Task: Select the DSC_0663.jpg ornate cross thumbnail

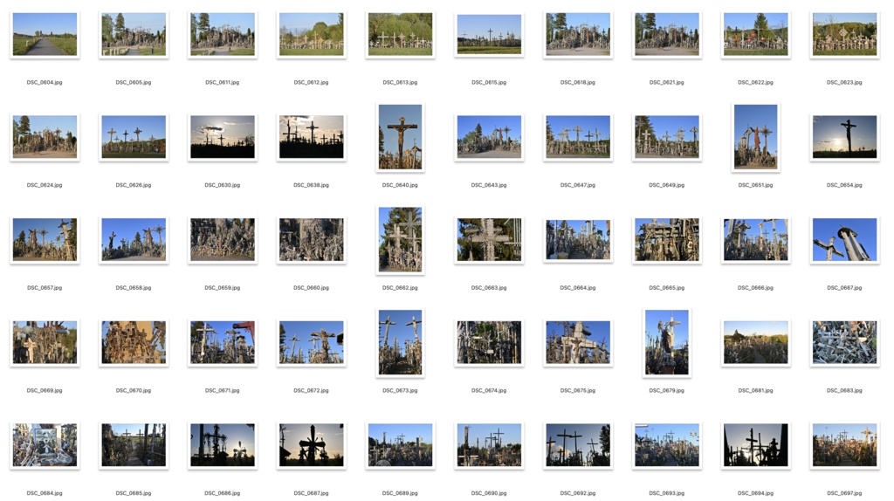Action: point(489,239)
